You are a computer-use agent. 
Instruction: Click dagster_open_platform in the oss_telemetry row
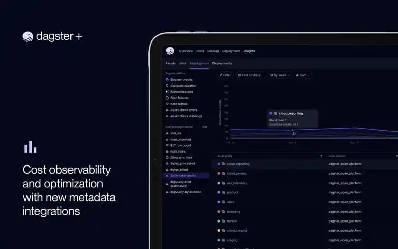[345, 183]
